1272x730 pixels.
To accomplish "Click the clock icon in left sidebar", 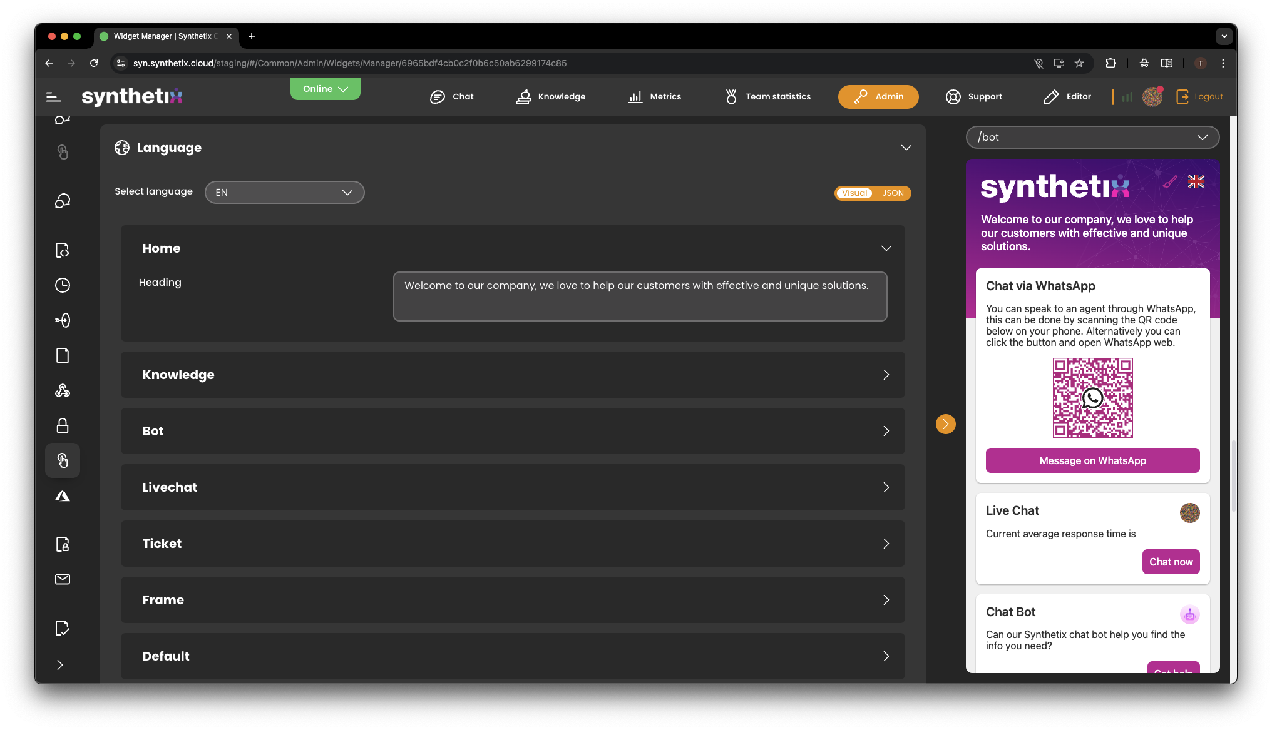I will tap(63, 285).
